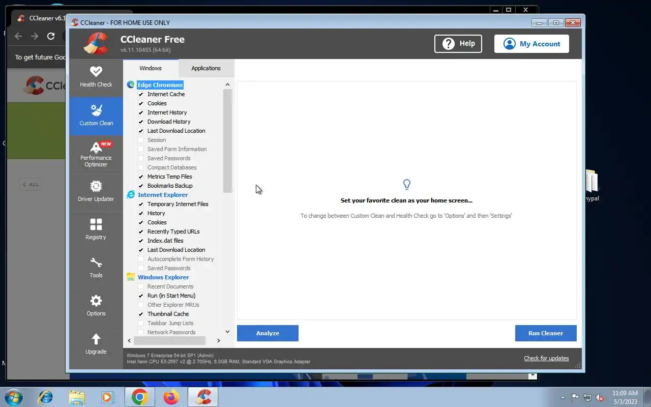The image size is (651, 407).
Task: Click the Analyze button
Action: (x=268, y=333)
